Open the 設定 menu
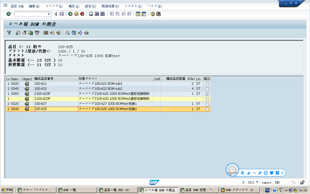 (x=90, y=6)
